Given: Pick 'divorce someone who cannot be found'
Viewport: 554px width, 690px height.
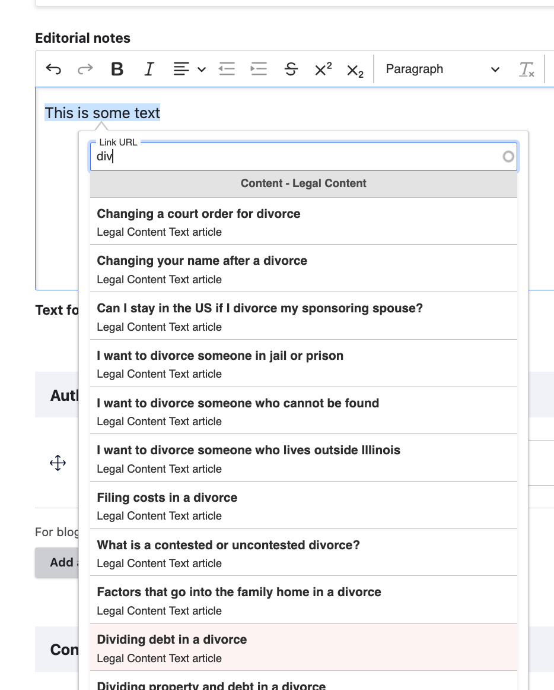Looking at the screenshot, I should (303, 410).
